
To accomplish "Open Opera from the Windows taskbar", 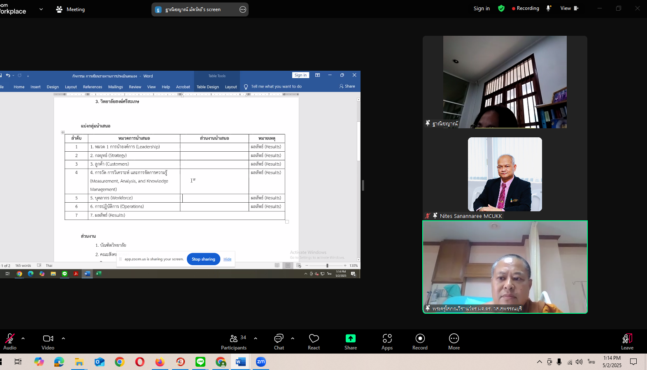I will click(140, 362).
